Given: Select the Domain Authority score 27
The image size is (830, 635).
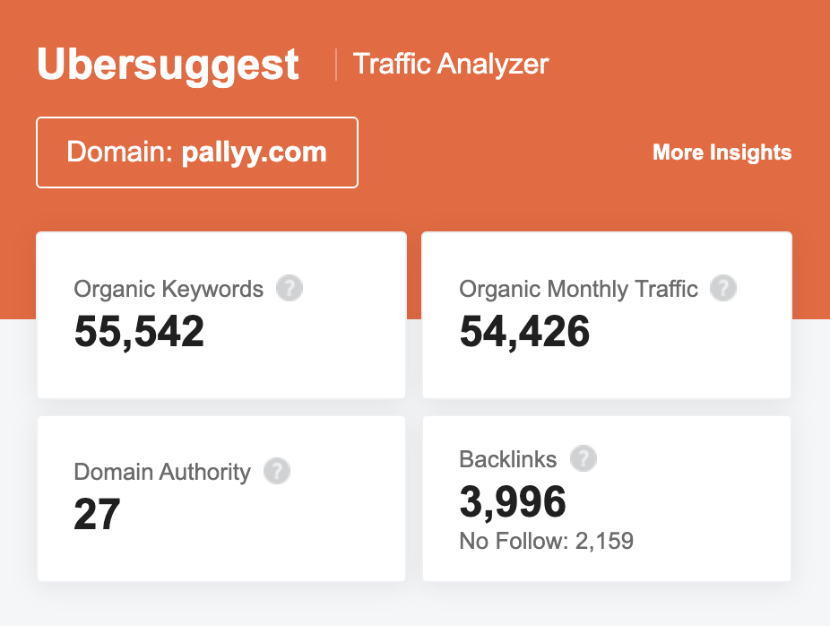Looking at the screenshot, I should tap(97, 515).
